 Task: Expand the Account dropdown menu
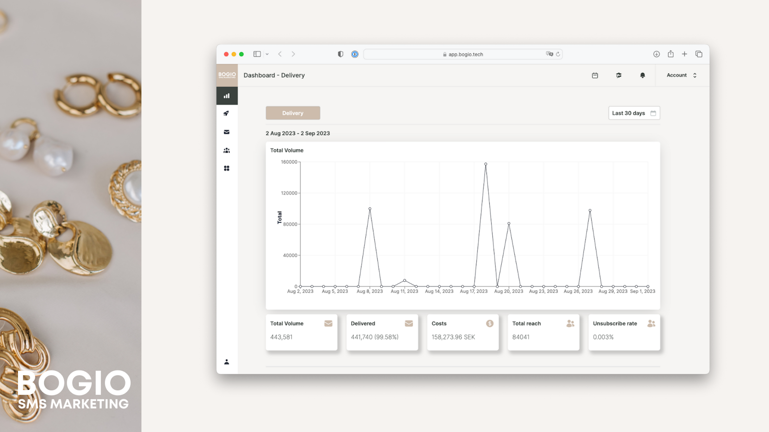click(682, 75)
